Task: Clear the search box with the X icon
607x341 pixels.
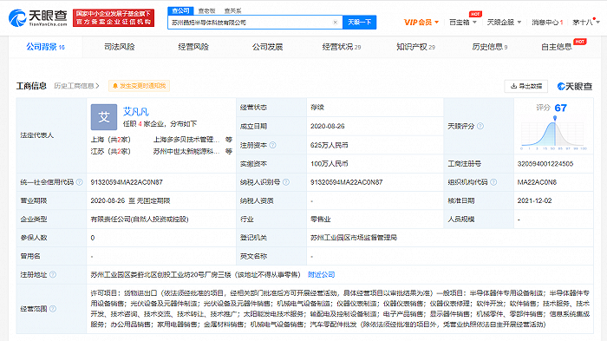Action: [336, 23]
